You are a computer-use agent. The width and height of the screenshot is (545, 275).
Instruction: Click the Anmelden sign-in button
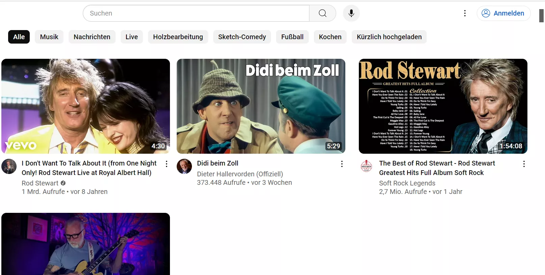point(503,13)
